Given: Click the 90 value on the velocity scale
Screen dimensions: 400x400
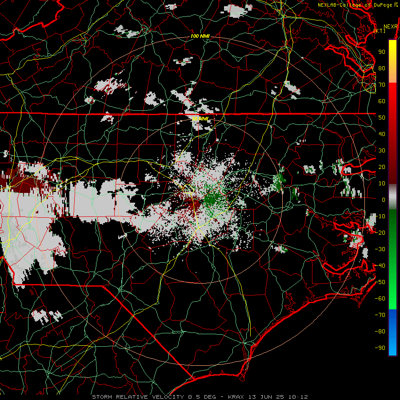Looking at the screenshot, I should click(x=382, y=52).
